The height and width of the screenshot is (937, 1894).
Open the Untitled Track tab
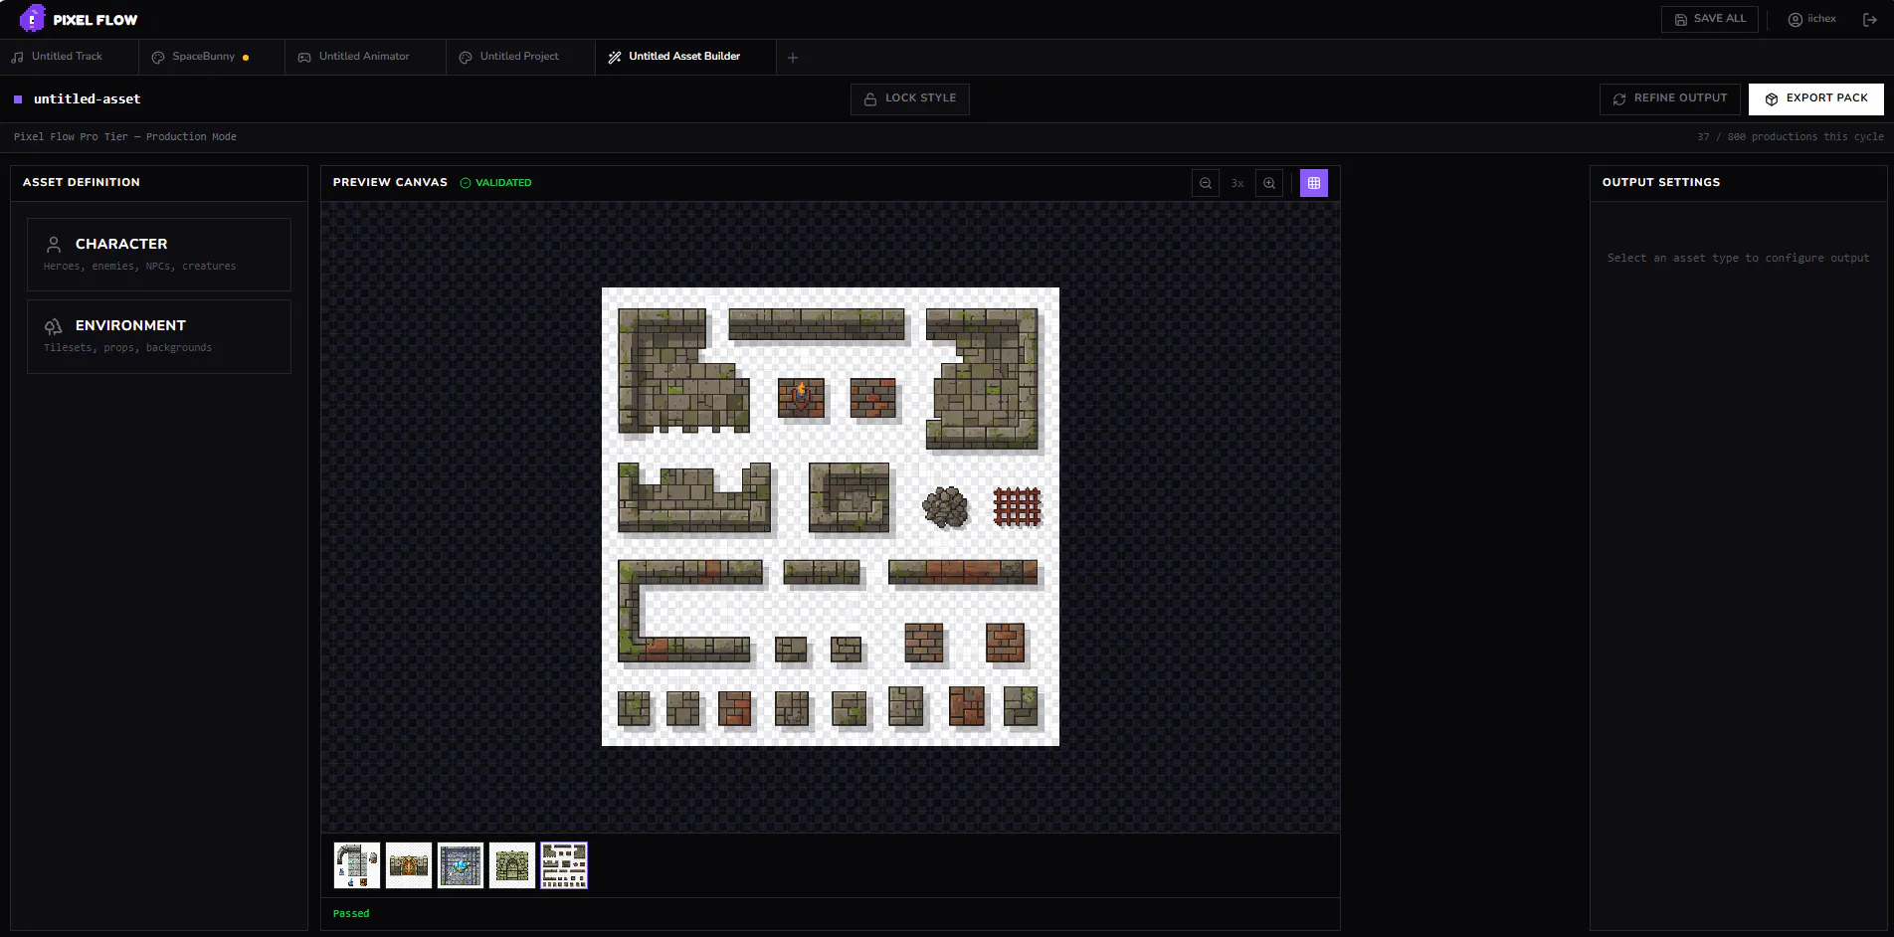point(69,57)
